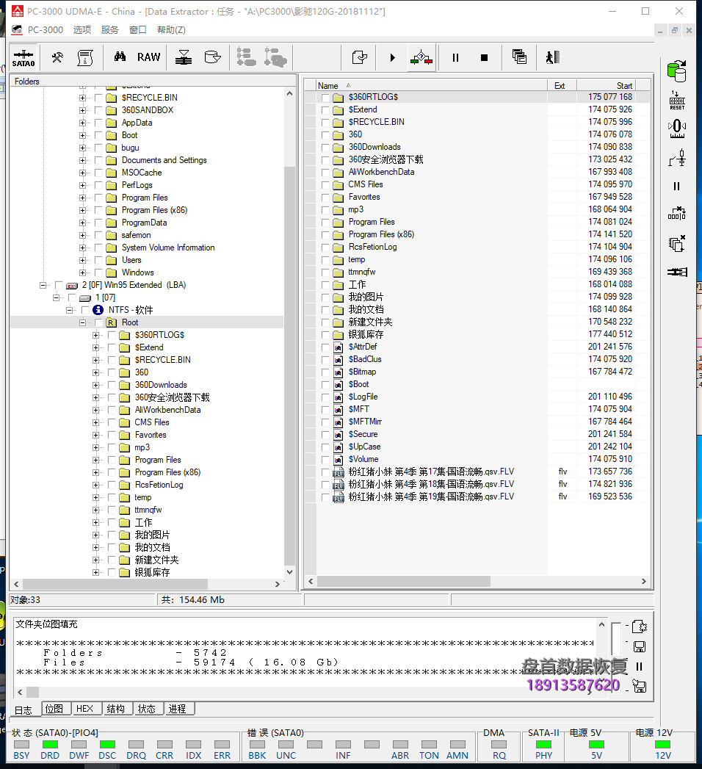Viewport: 702px width, 769px height.
Task: Tick the 银狐库存 checkbox in file list
Action: click(x=325, y=335)
